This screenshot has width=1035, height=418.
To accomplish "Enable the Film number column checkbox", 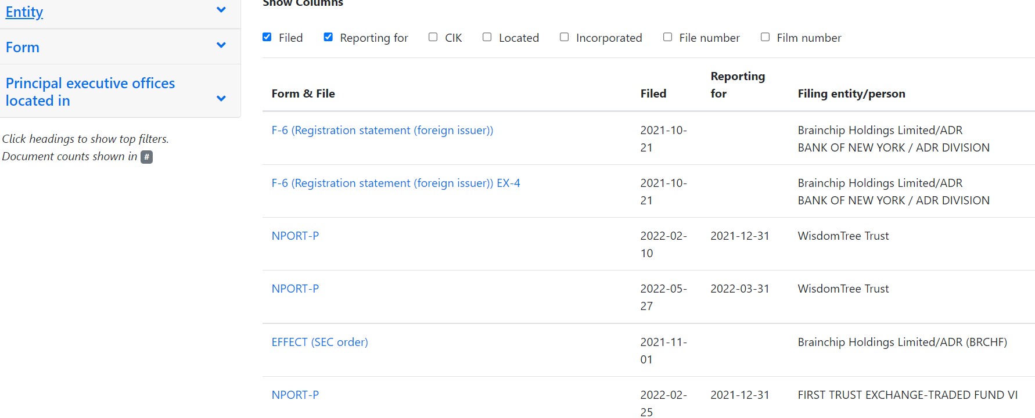I will coord(766,37).
